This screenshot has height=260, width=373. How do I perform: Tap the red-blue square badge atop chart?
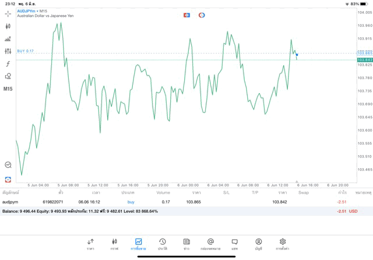coord(186,15)
